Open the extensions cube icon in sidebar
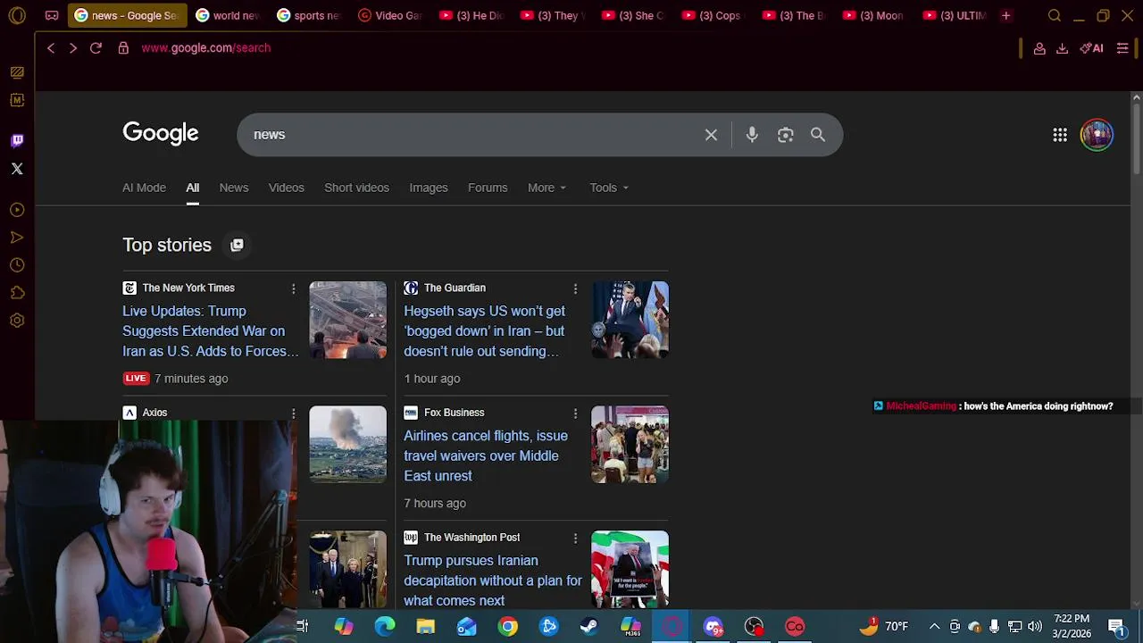 click(x=17, y=293)
